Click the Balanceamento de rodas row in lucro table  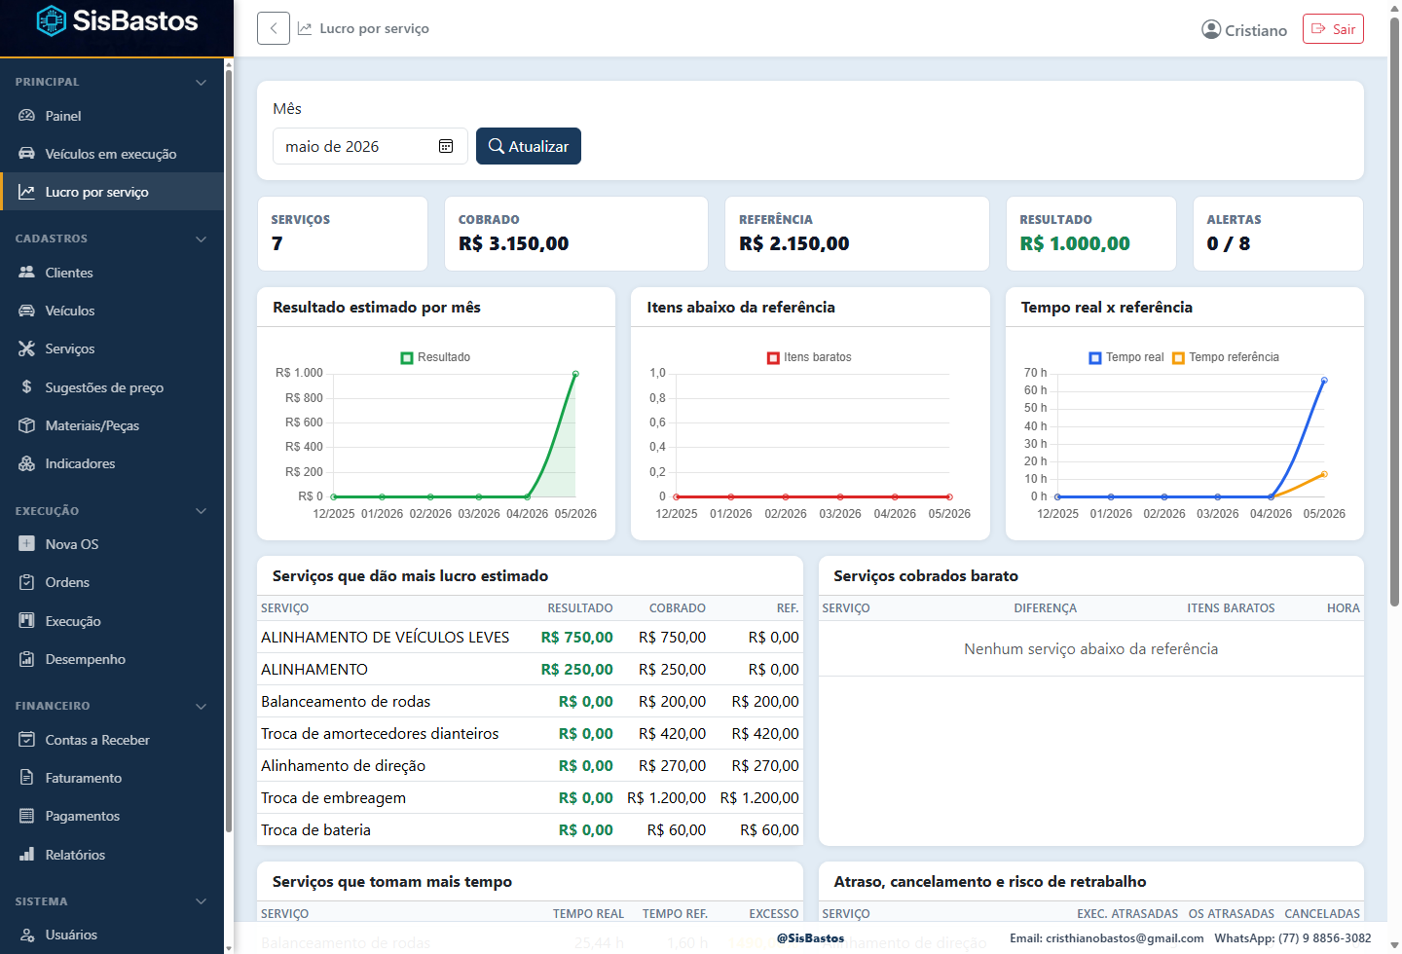pyautogui.click(x=530, y=701)
